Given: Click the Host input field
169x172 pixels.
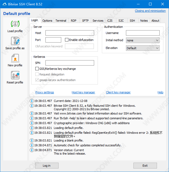Looking at the screenshot, I should [70, 33].
